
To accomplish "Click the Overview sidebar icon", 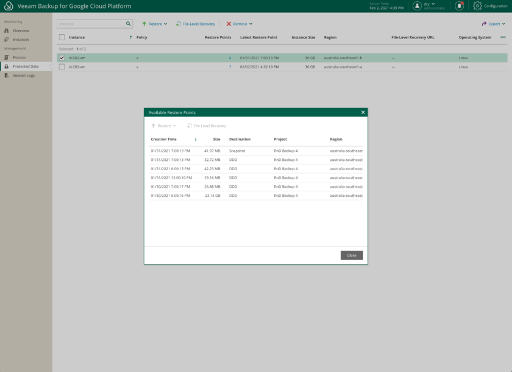I will (x=7, y=30).
